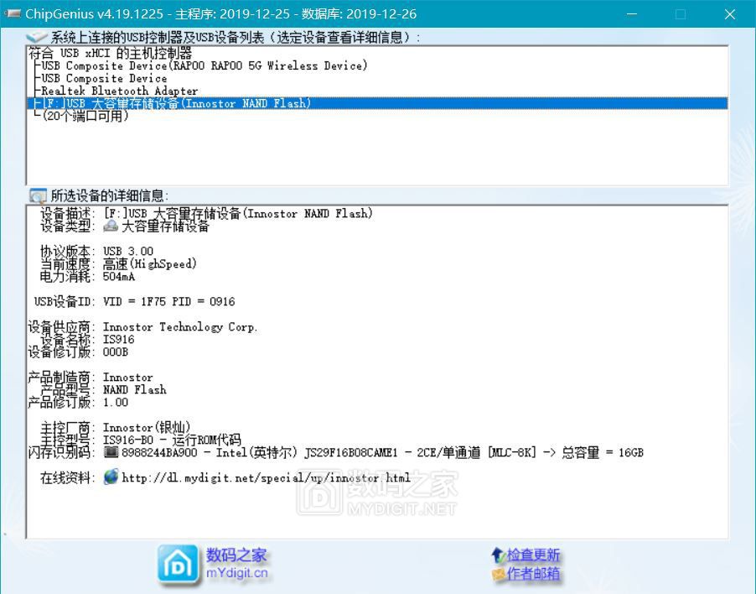Click the Innostor(银灿) controller vendor text

pos(147,428)
